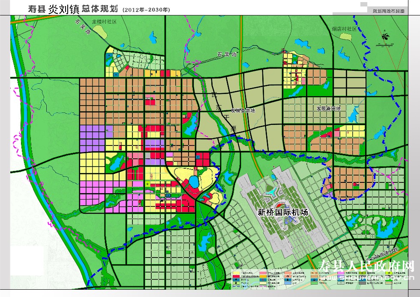Click the oval blue lake in town center
Screen dimensions: 420x297
(x=193, y=181)
